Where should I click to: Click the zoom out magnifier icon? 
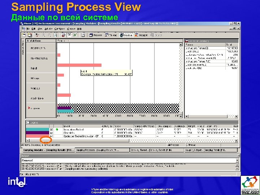pos(49,35)
